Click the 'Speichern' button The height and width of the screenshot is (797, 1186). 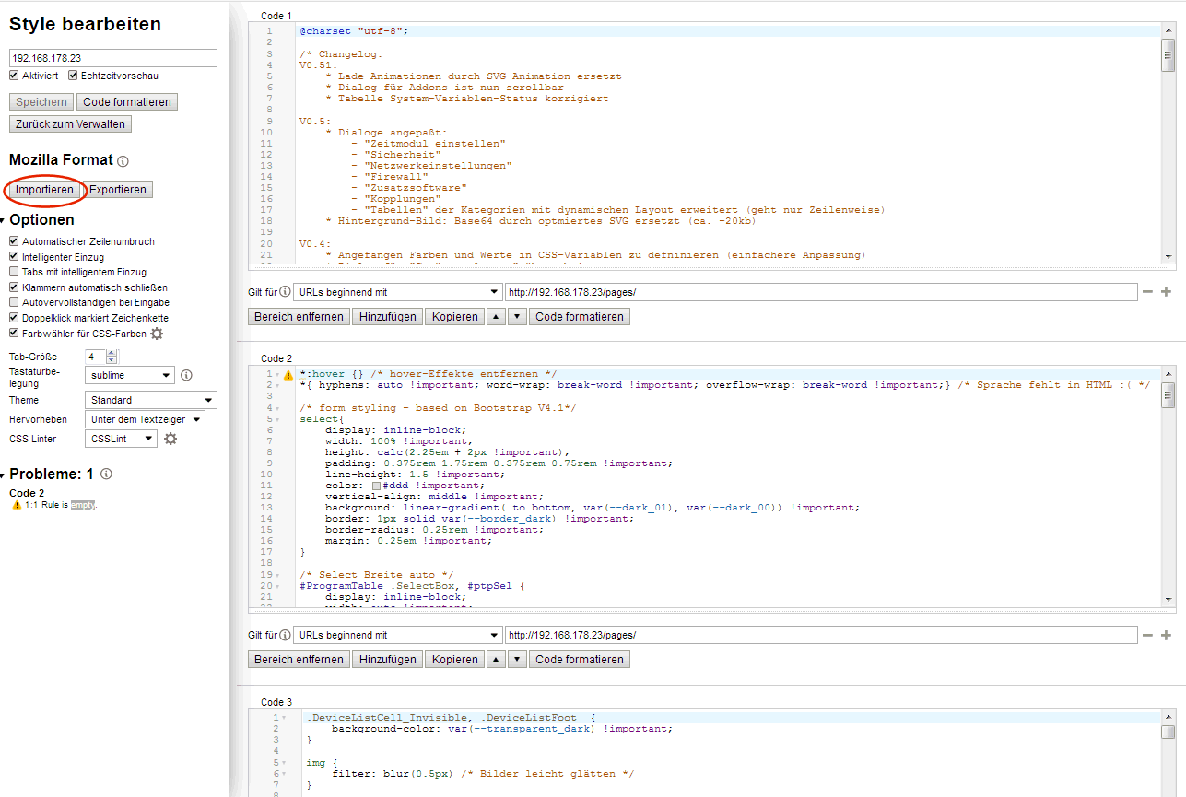[41, 102]
